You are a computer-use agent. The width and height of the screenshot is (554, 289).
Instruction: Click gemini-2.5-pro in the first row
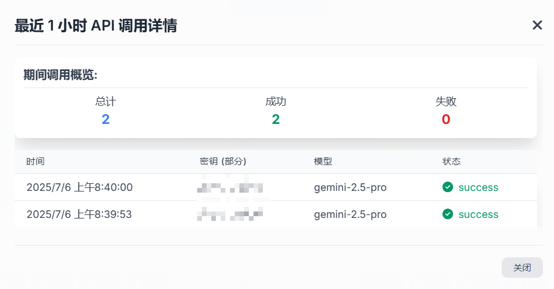coord(350,187)
